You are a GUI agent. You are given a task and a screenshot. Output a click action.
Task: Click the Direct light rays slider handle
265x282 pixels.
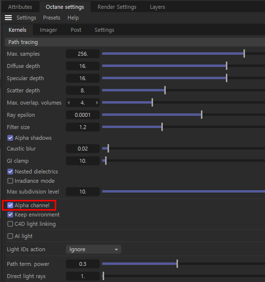point(103,276)
